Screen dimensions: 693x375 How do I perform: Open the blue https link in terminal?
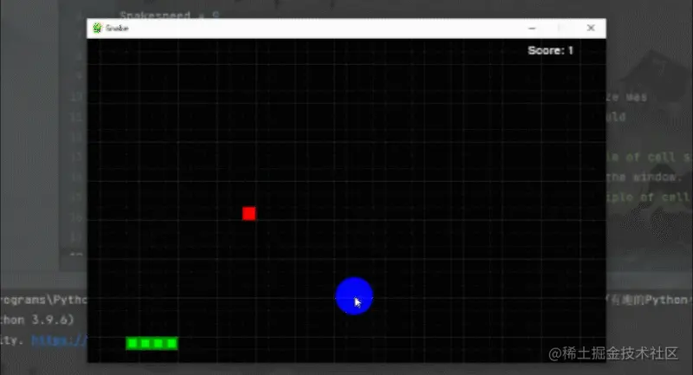click(x=59, y=340)
